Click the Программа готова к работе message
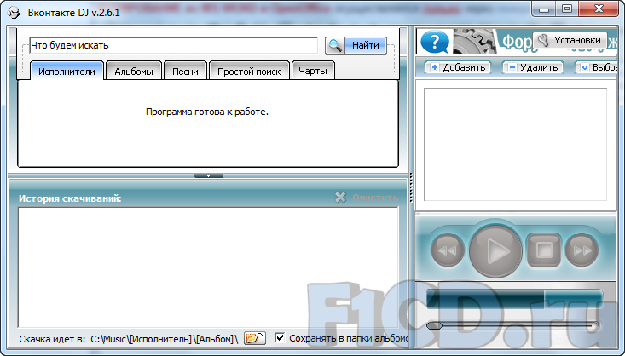625x356 pixels. tap(207, 112)
